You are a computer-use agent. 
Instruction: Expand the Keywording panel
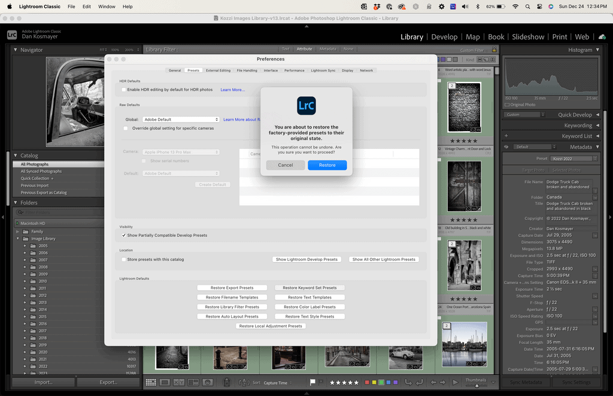597,126
